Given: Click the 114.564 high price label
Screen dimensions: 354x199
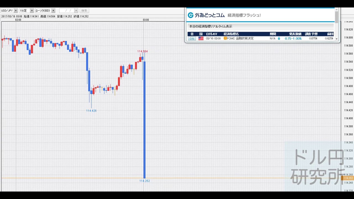Looking at the screenshot, I should pyautogui.click(x=142, y=51).
